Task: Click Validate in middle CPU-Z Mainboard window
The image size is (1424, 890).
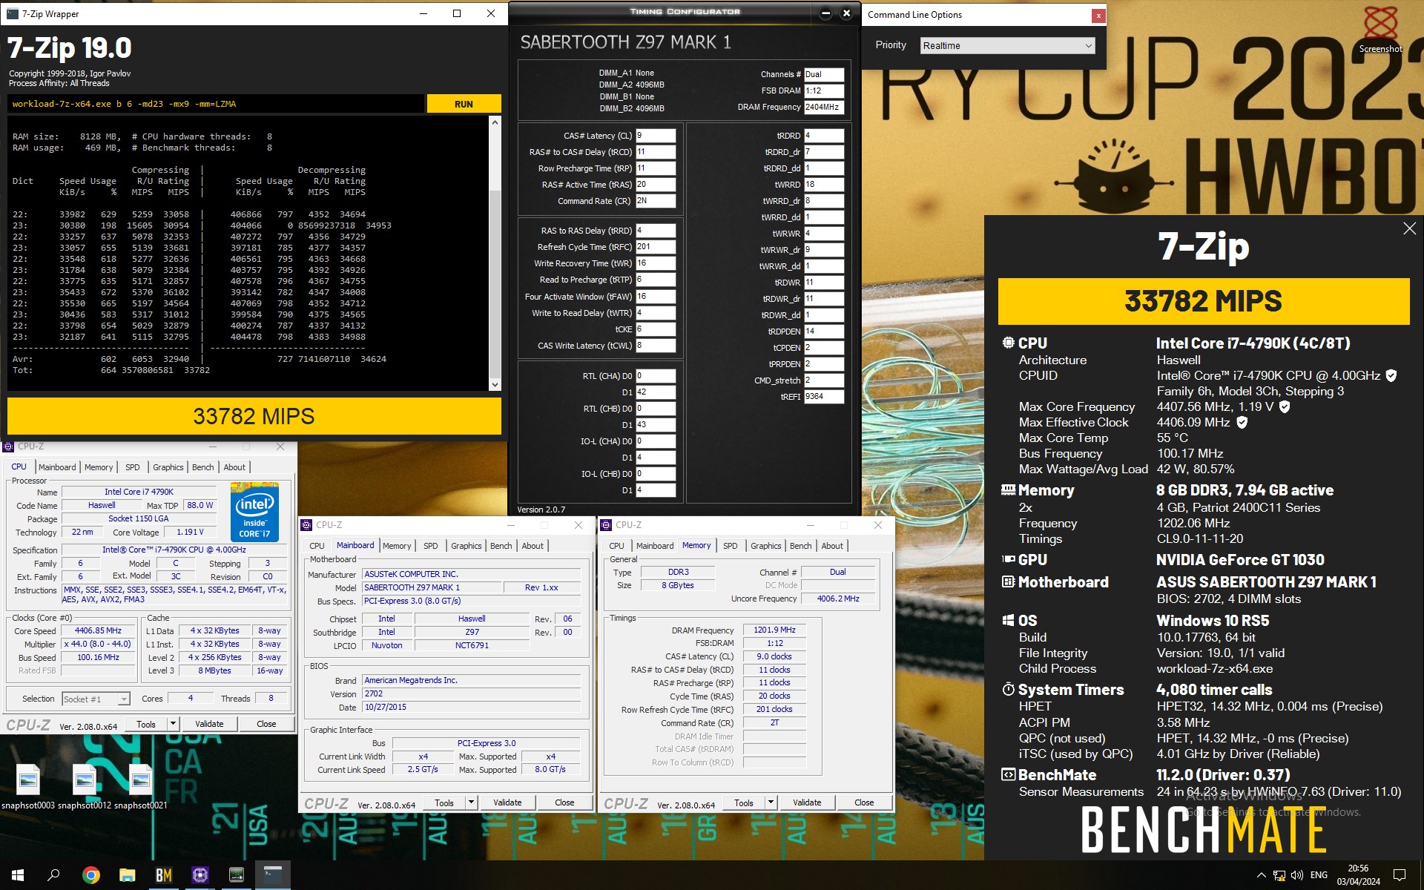Action: click(507, 802)
